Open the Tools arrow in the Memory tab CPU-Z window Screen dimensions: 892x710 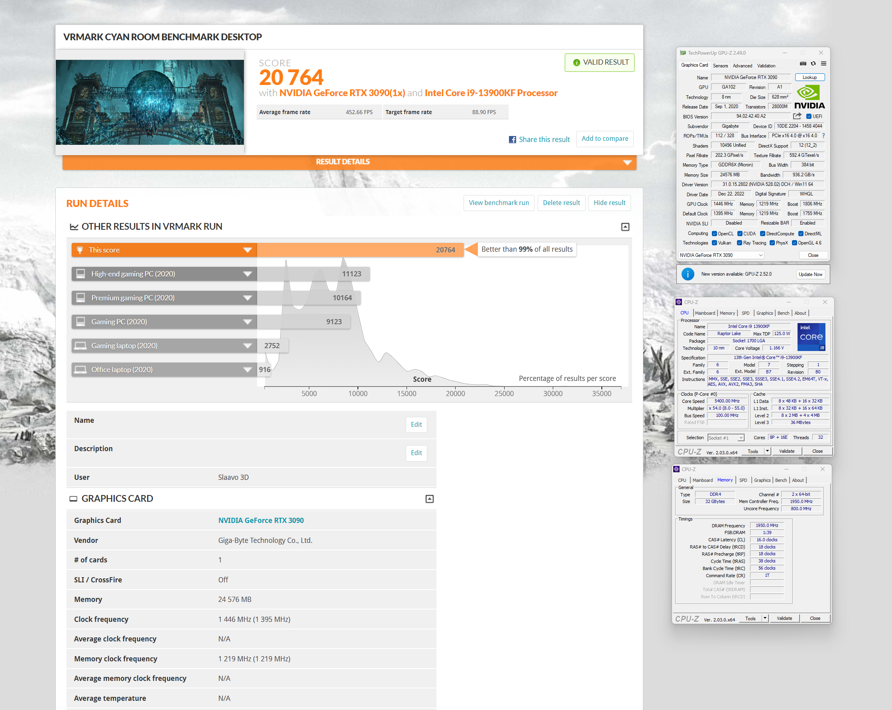coord(765,619)
